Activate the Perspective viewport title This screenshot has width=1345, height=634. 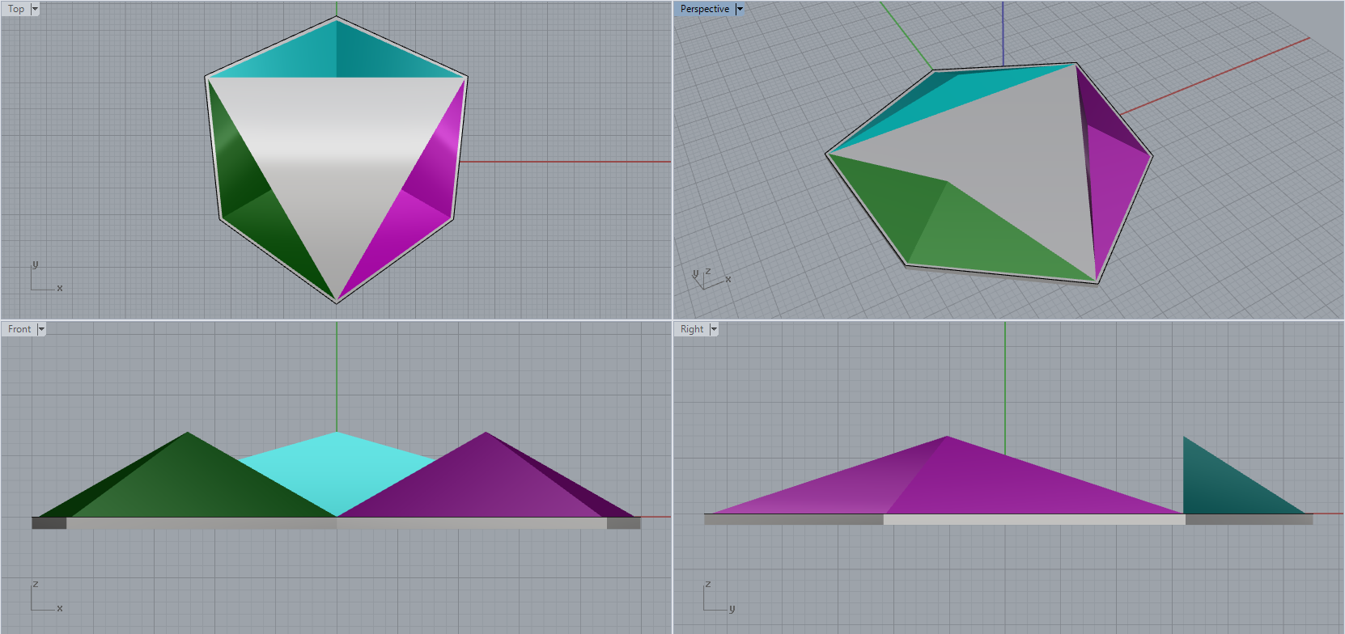point(704,9)
